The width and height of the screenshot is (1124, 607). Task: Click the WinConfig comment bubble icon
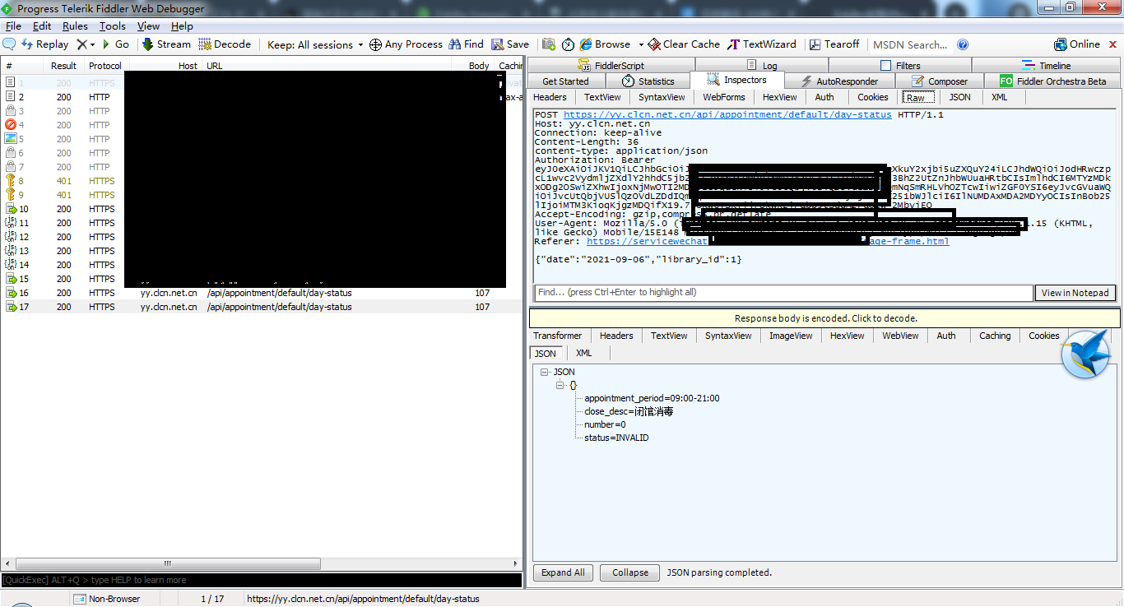coord(10,44)
